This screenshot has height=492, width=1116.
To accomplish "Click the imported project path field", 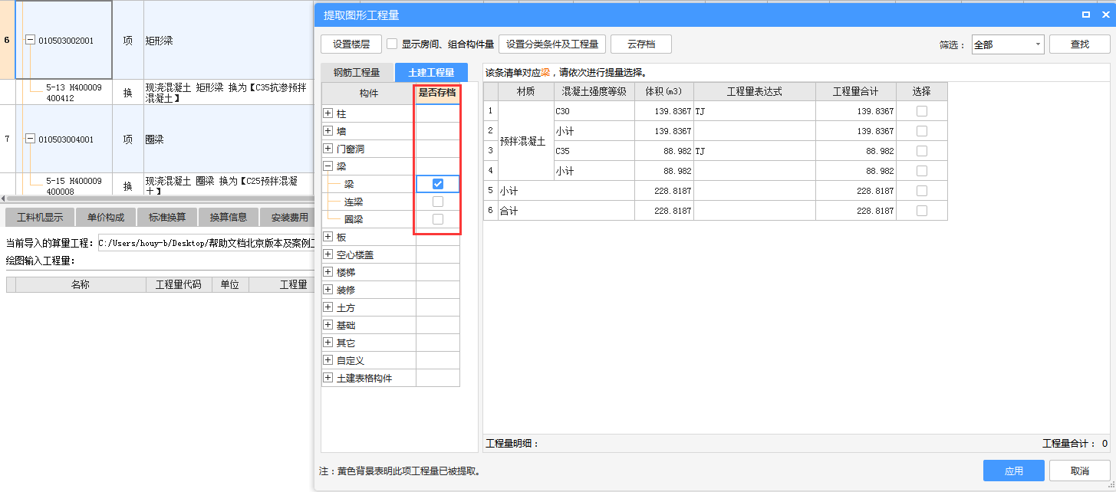I will pos(206,244).
